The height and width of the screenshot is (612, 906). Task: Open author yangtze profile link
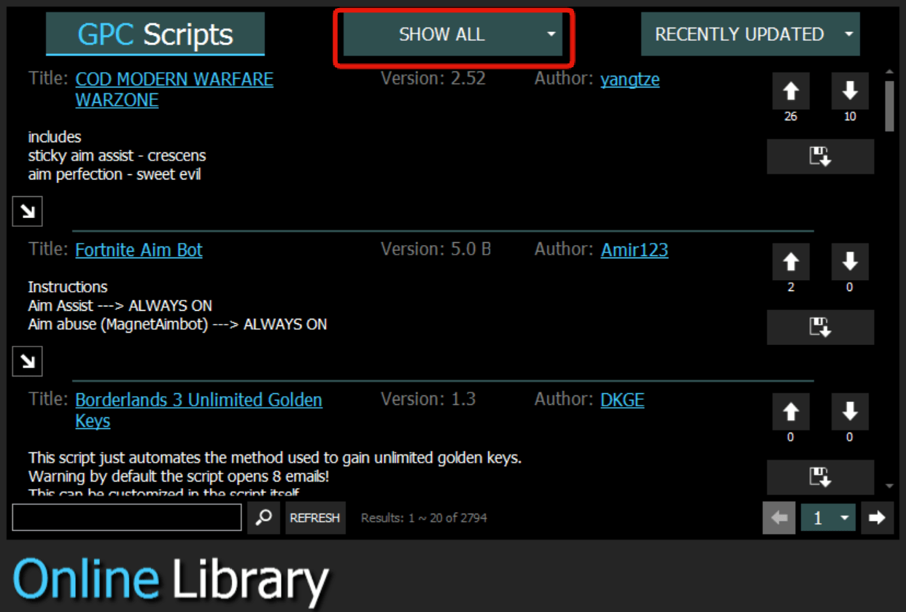pyautogui.click(x=630, y=80)
